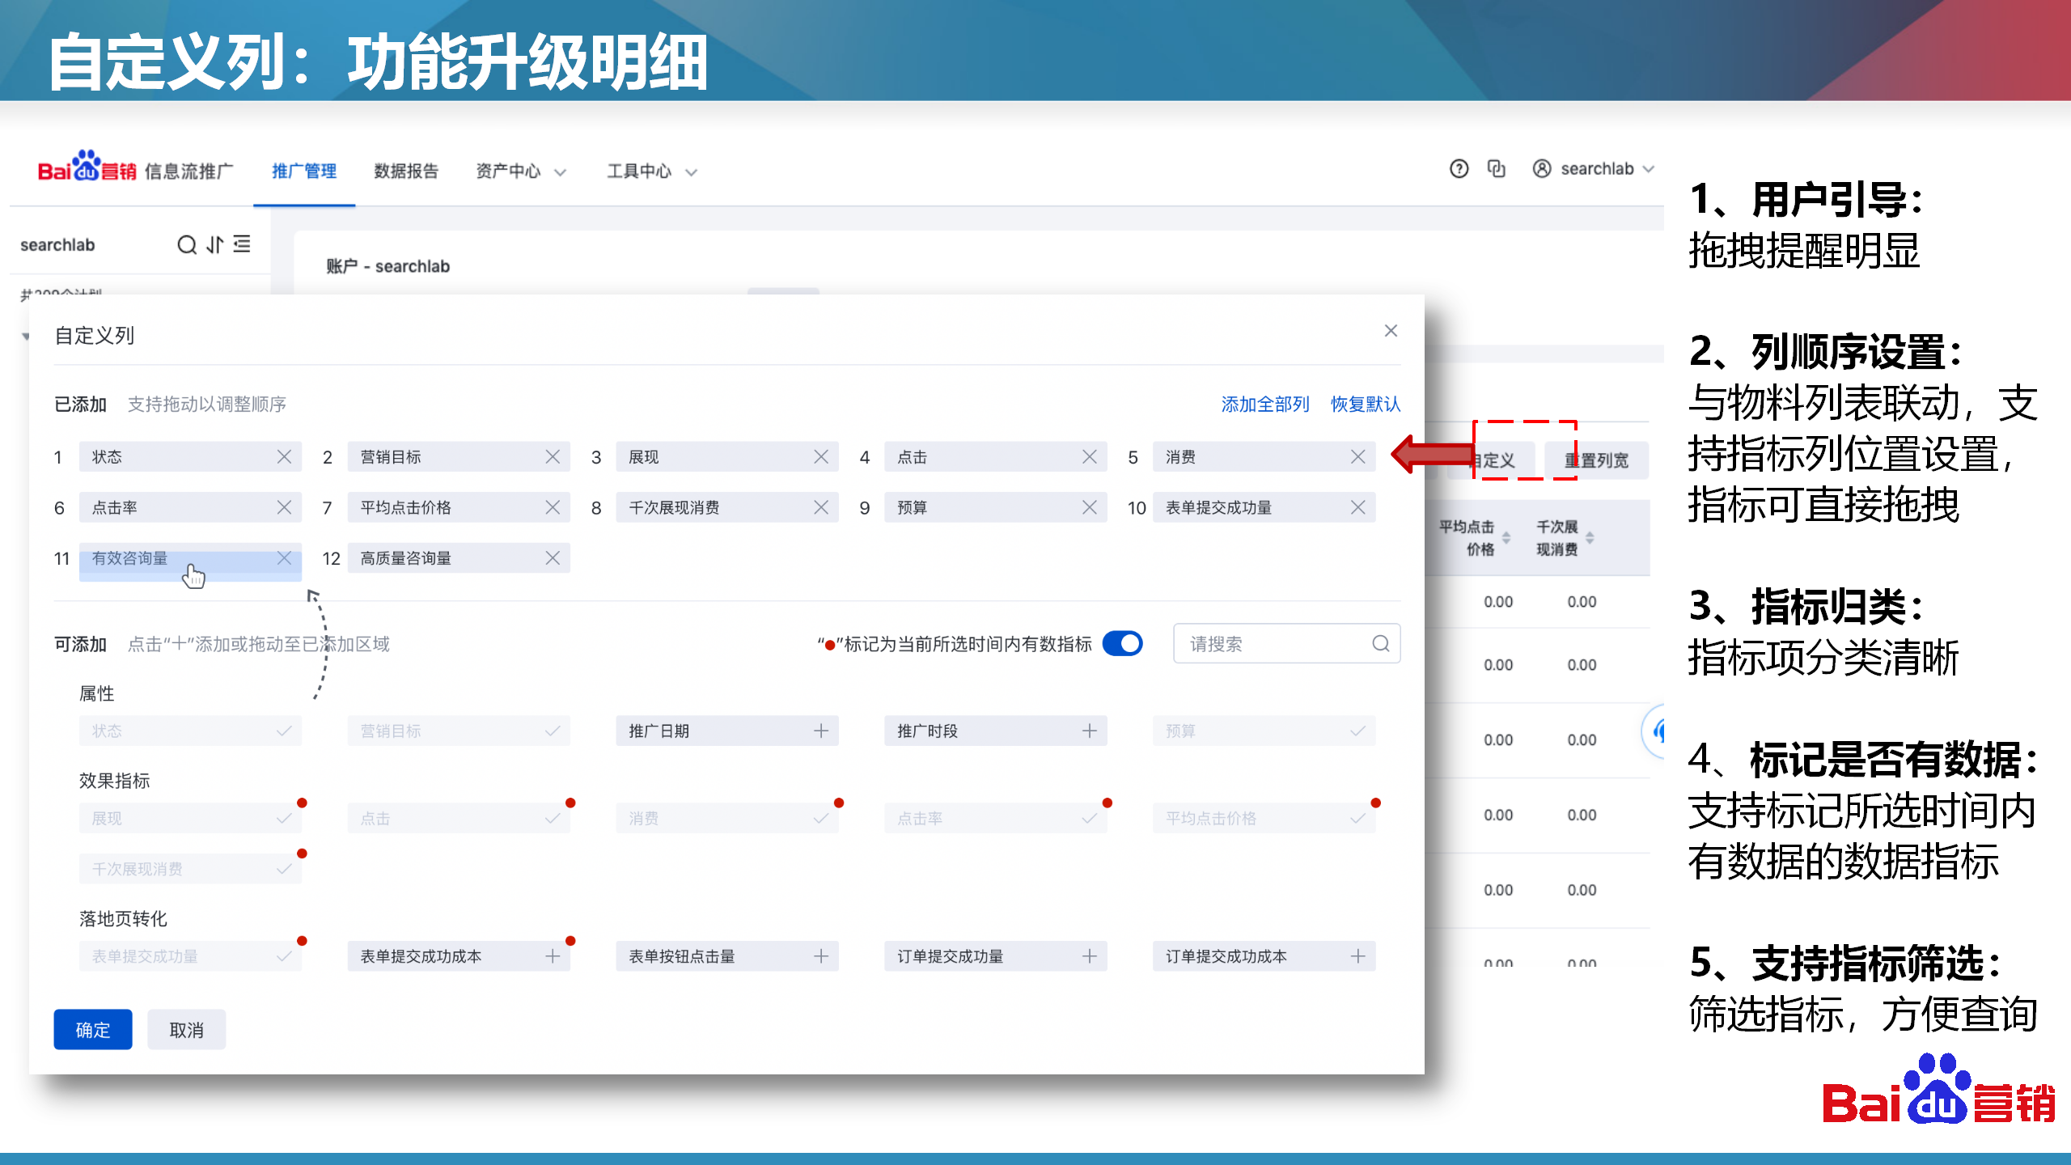Add 推广时段 with its plus icon
Screen dimensions: 2071x1165
coord(1090,731)
